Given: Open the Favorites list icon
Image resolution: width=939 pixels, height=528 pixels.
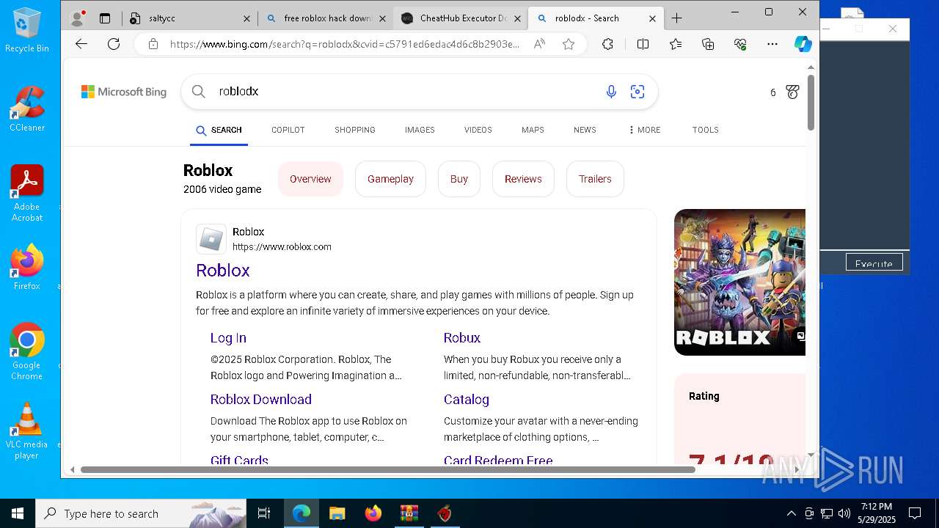Looking at the screenshot, I should click(676, 44).
